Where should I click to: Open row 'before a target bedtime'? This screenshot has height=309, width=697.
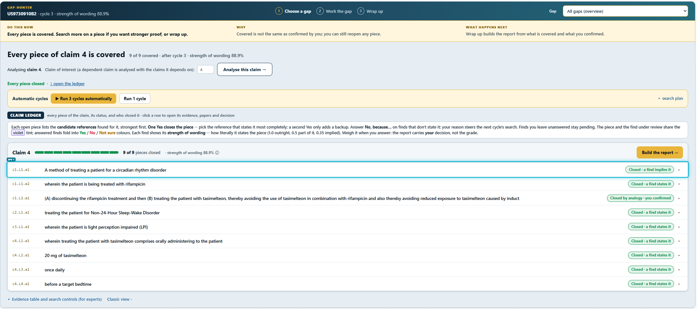pos(348,284)
